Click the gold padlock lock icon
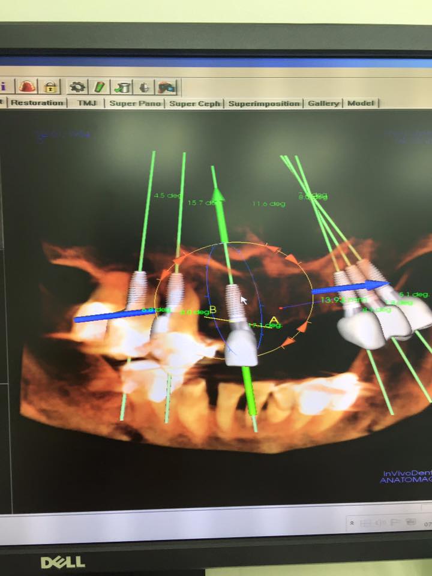Image resolution: width=432 pixels, height=576 pixels. (x=50, y=87)
